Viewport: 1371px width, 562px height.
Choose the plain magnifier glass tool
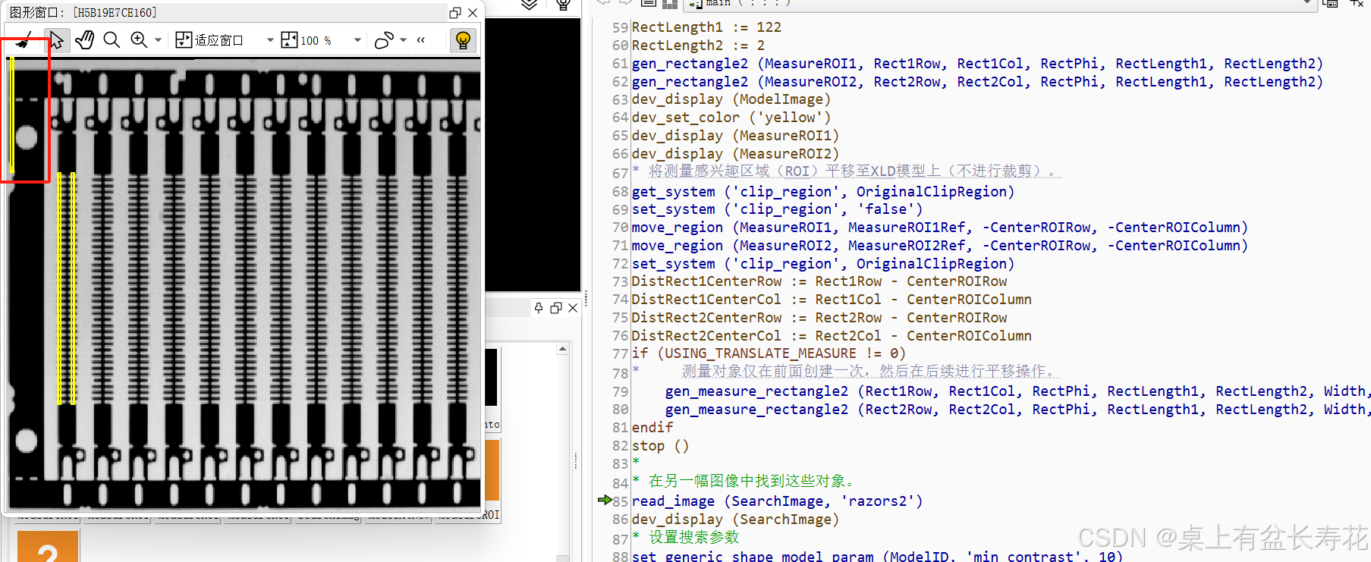(112, 40)
